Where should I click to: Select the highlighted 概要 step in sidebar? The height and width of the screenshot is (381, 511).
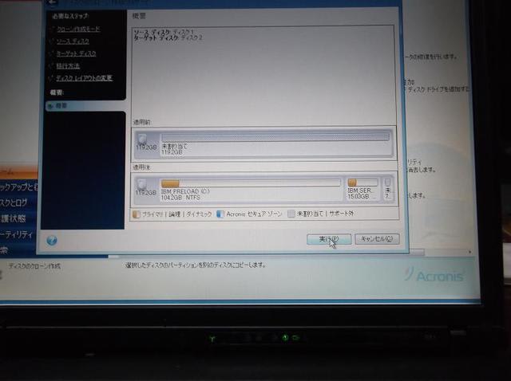pos(85,106)
